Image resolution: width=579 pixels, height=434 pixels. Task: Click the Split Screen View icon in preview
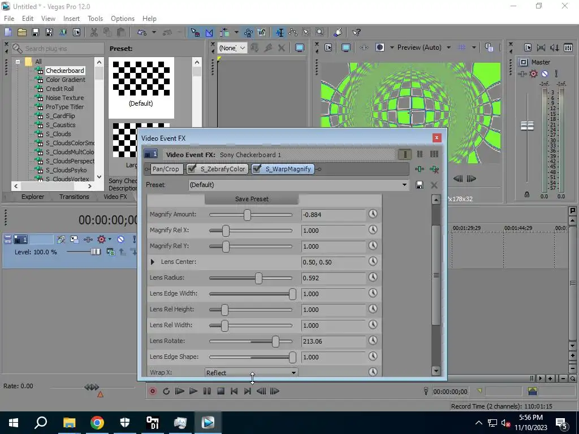coord(379,47)
